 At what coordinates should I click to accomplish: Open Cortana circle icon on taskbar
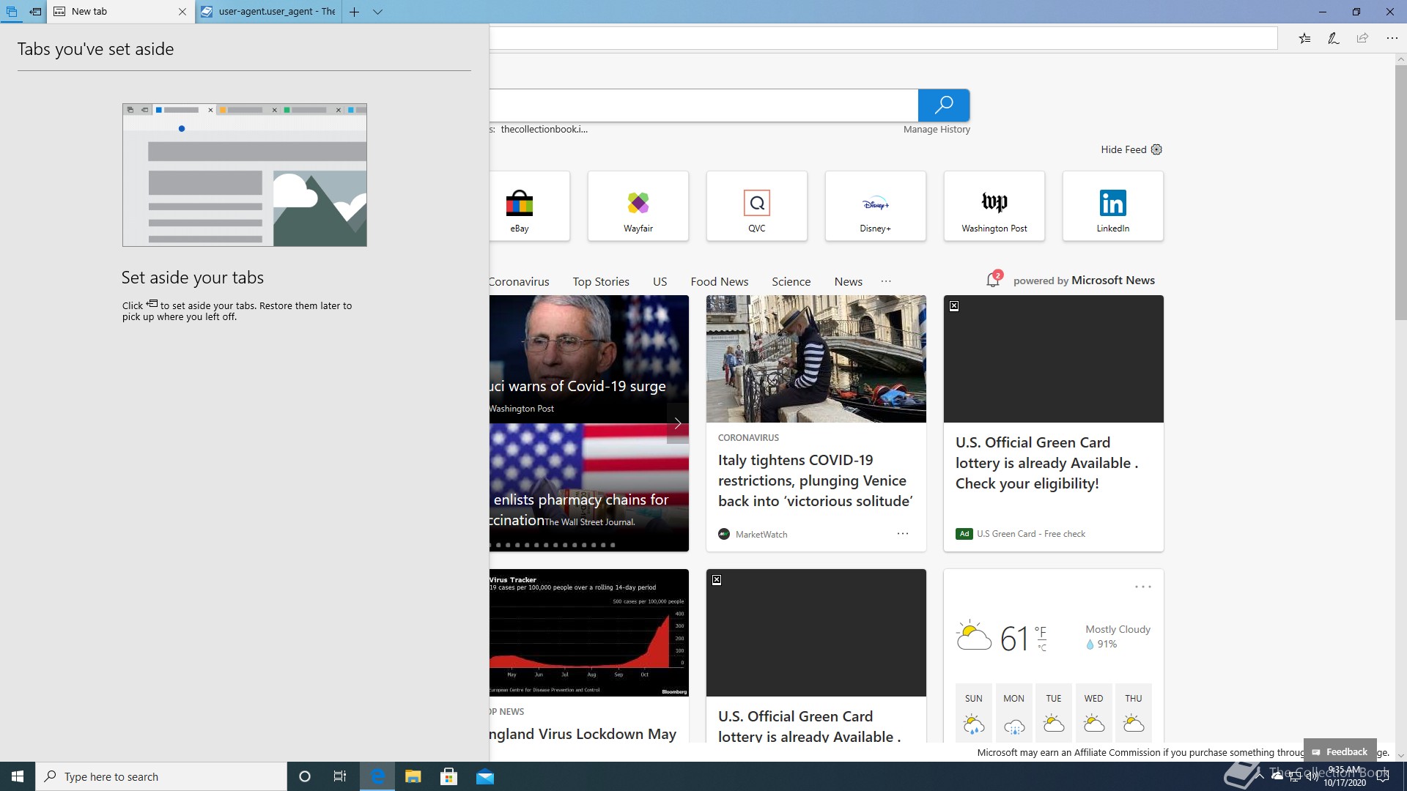pos(305,776)
